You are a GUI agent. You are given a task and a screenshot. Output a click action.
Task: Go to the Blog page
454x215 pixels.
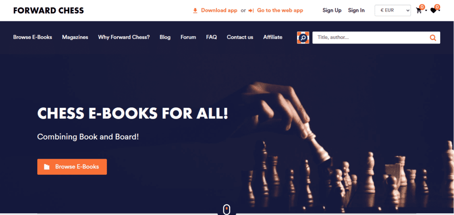[165, 37]
